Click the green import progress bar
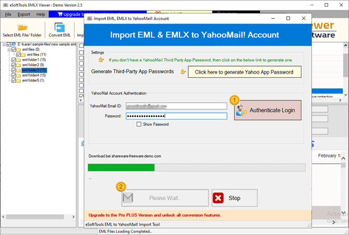This screenshot has height=235, width=349. point(121,167)
